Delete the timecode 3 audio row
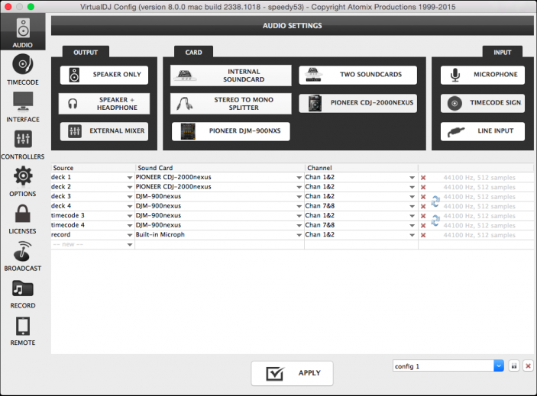 pos(423,216)
